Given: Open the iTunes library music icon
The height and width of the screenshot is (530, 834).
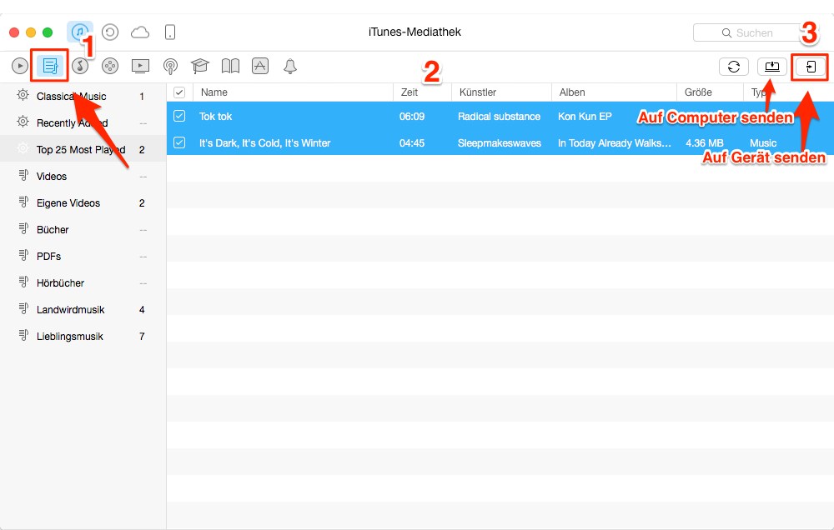Looking at the screenshot, I should pos(80,32).
